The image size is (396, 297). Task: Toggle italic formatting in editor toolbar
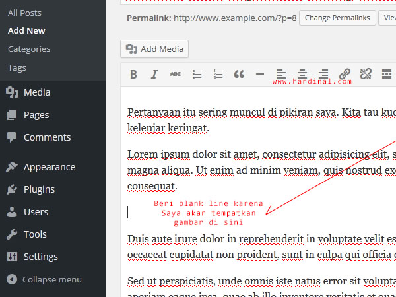[x=154, y=74]
